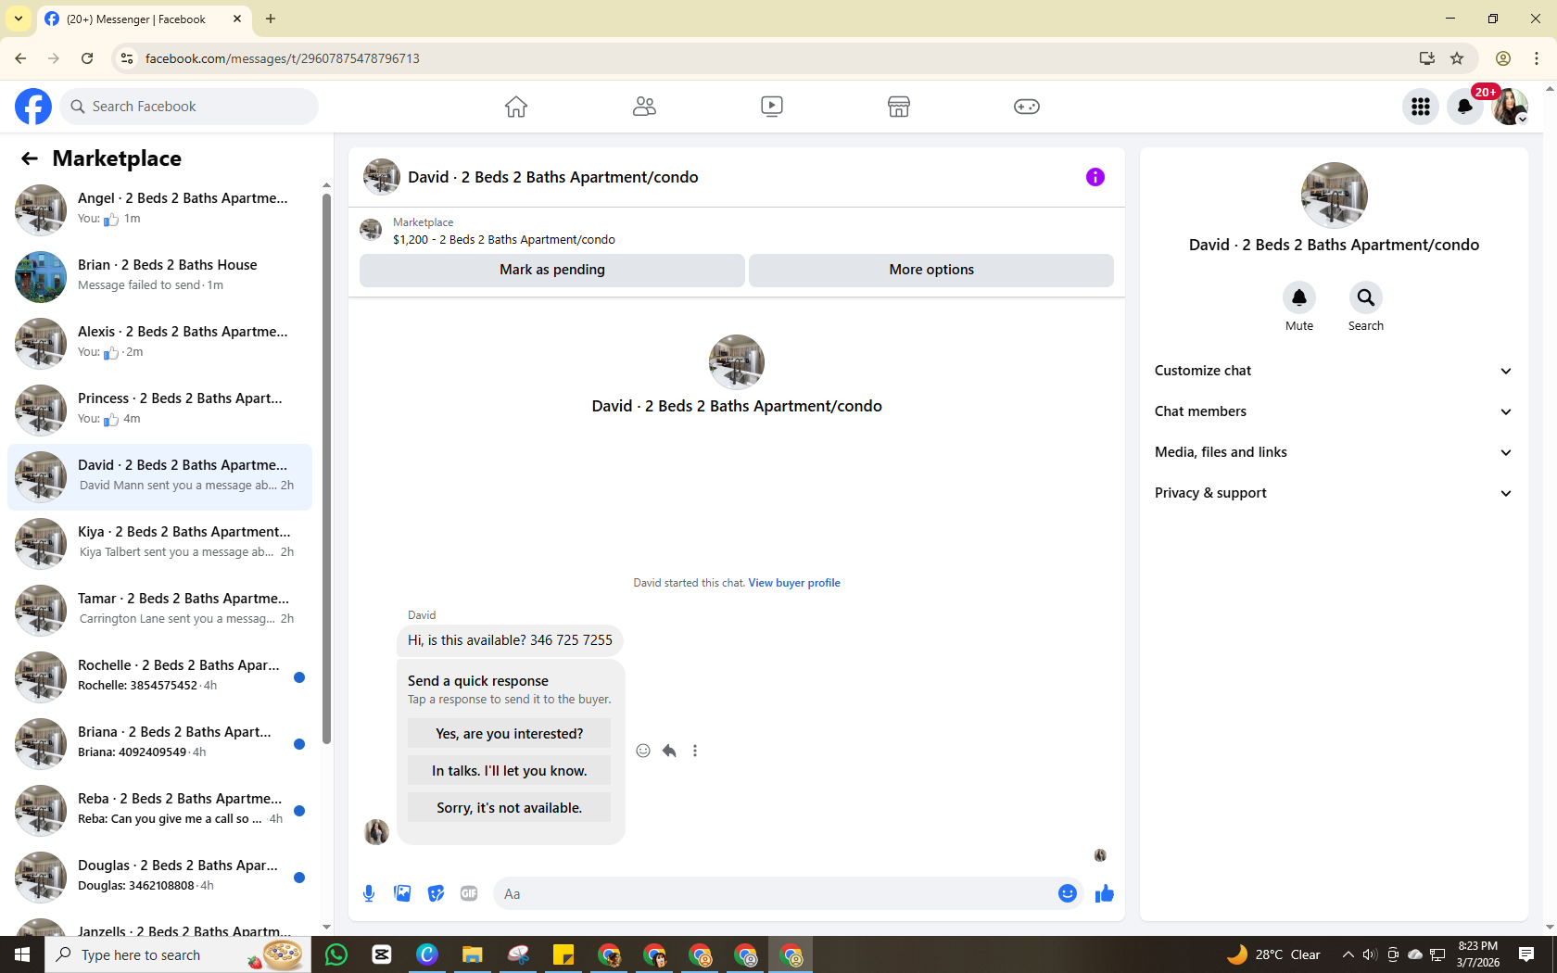Open the Rochelle unread conversation
Image resolution: width=1557 pixels, height=973 pixels.
(x=159, y=676)
